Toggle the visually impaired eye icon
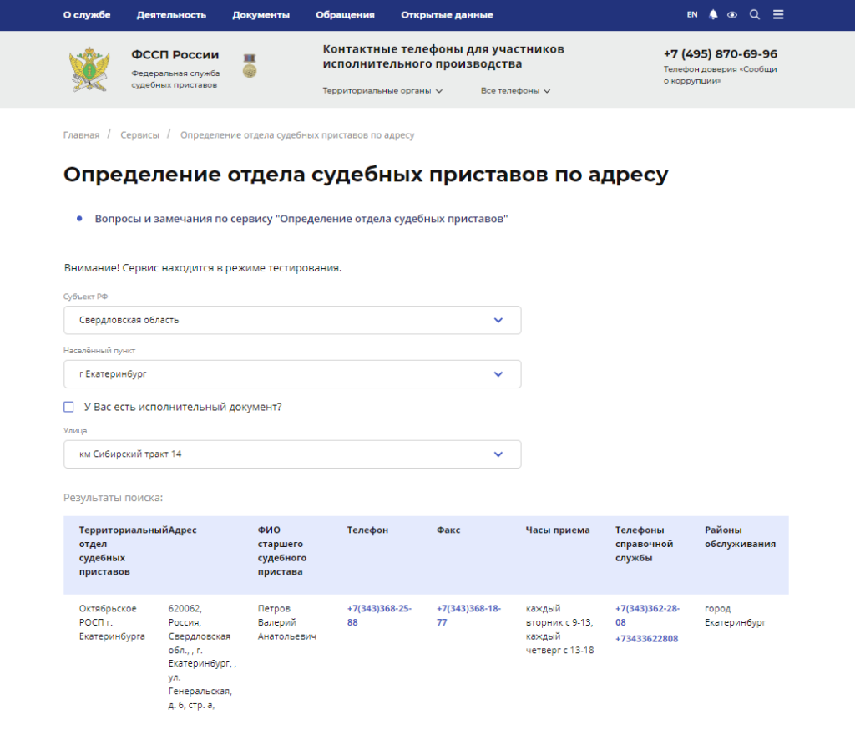 (x=732, y=15)
